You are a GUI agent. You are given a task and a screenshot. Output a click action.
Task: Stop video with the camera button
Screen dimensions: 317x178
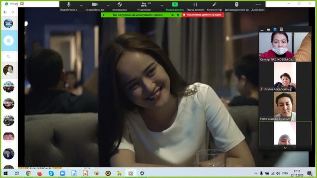pyautogui.click(x=94, y=5)
